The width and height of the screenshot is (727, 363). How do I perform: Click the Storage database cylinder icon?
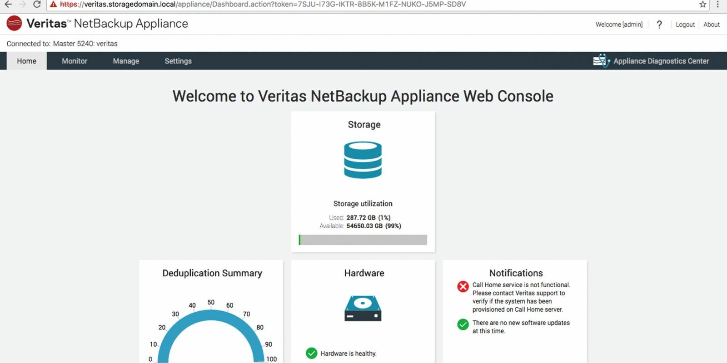(363, 160)
